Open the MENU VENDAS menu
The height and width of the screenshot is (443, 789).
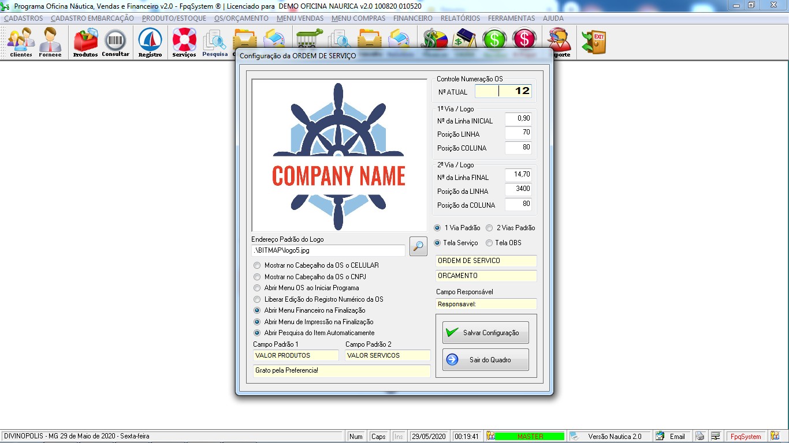[x=300, y=18]
